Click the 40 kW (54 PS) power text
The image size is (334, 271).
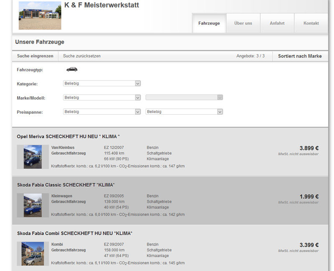[x=116, y=207]
